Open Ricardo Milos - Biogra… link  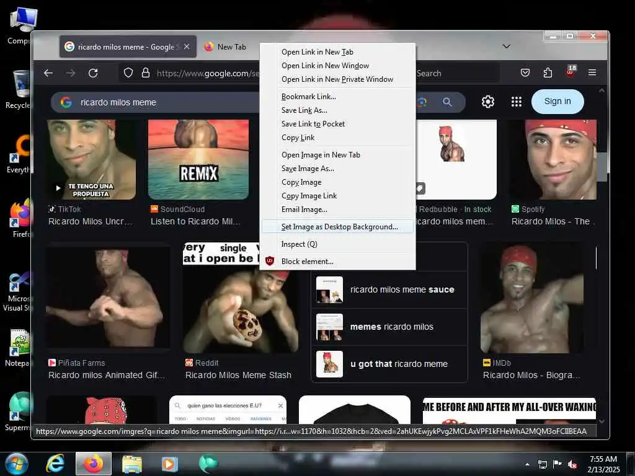coord(531,375)
